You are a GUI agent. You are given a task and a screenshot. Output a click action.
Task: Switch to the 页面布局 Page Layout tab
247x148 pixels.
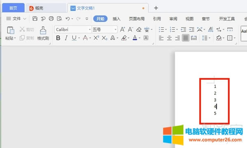click(137, 19)
